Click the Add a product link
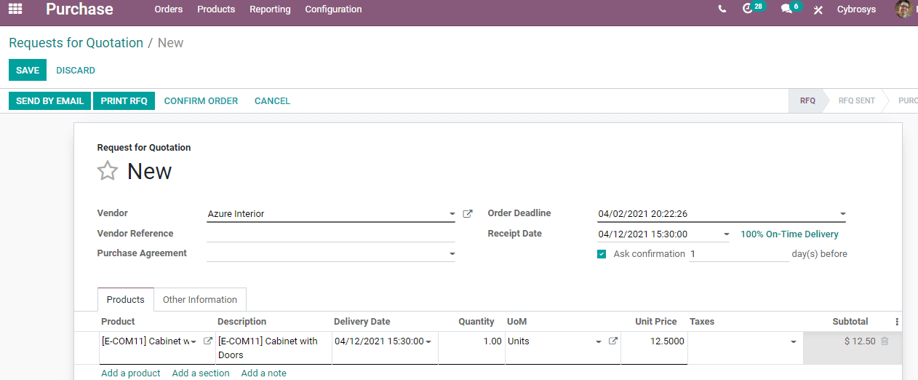This screenshot has height=380, width=918. tap(131, 373)
